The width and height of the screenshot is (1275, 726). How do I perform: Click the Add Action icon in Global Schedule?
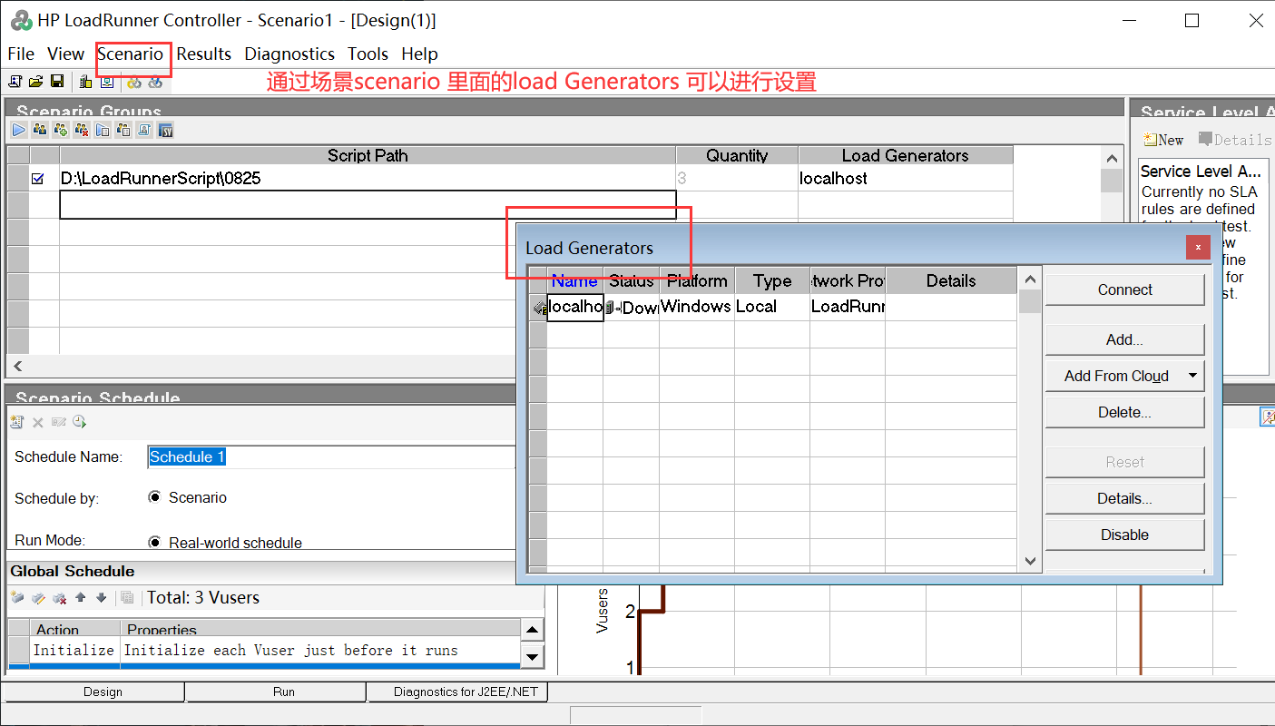[x=17, y=597]
